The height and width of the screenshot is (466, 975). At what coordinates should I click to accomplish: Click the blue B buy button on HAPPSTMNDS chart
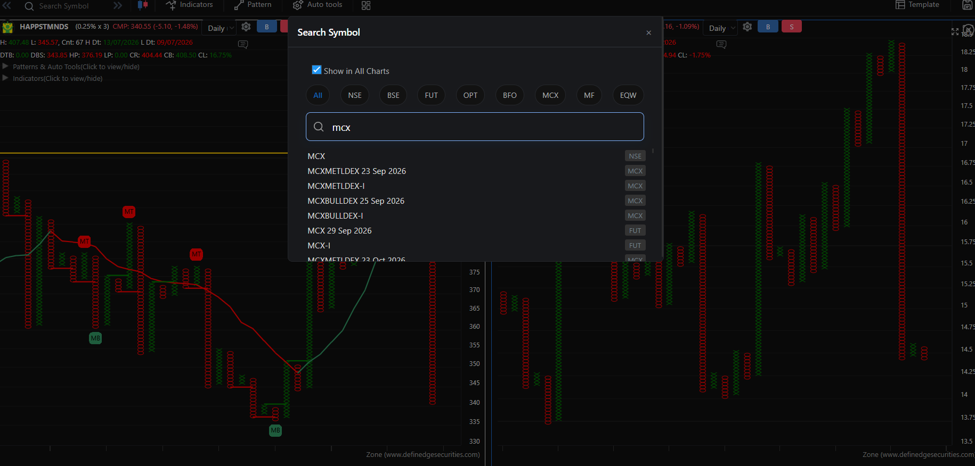coord(267,27)
